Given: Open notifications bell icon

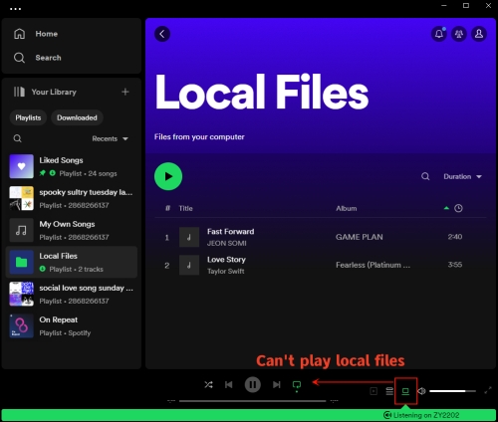Looking at the screenshot, I should point(439,34).
